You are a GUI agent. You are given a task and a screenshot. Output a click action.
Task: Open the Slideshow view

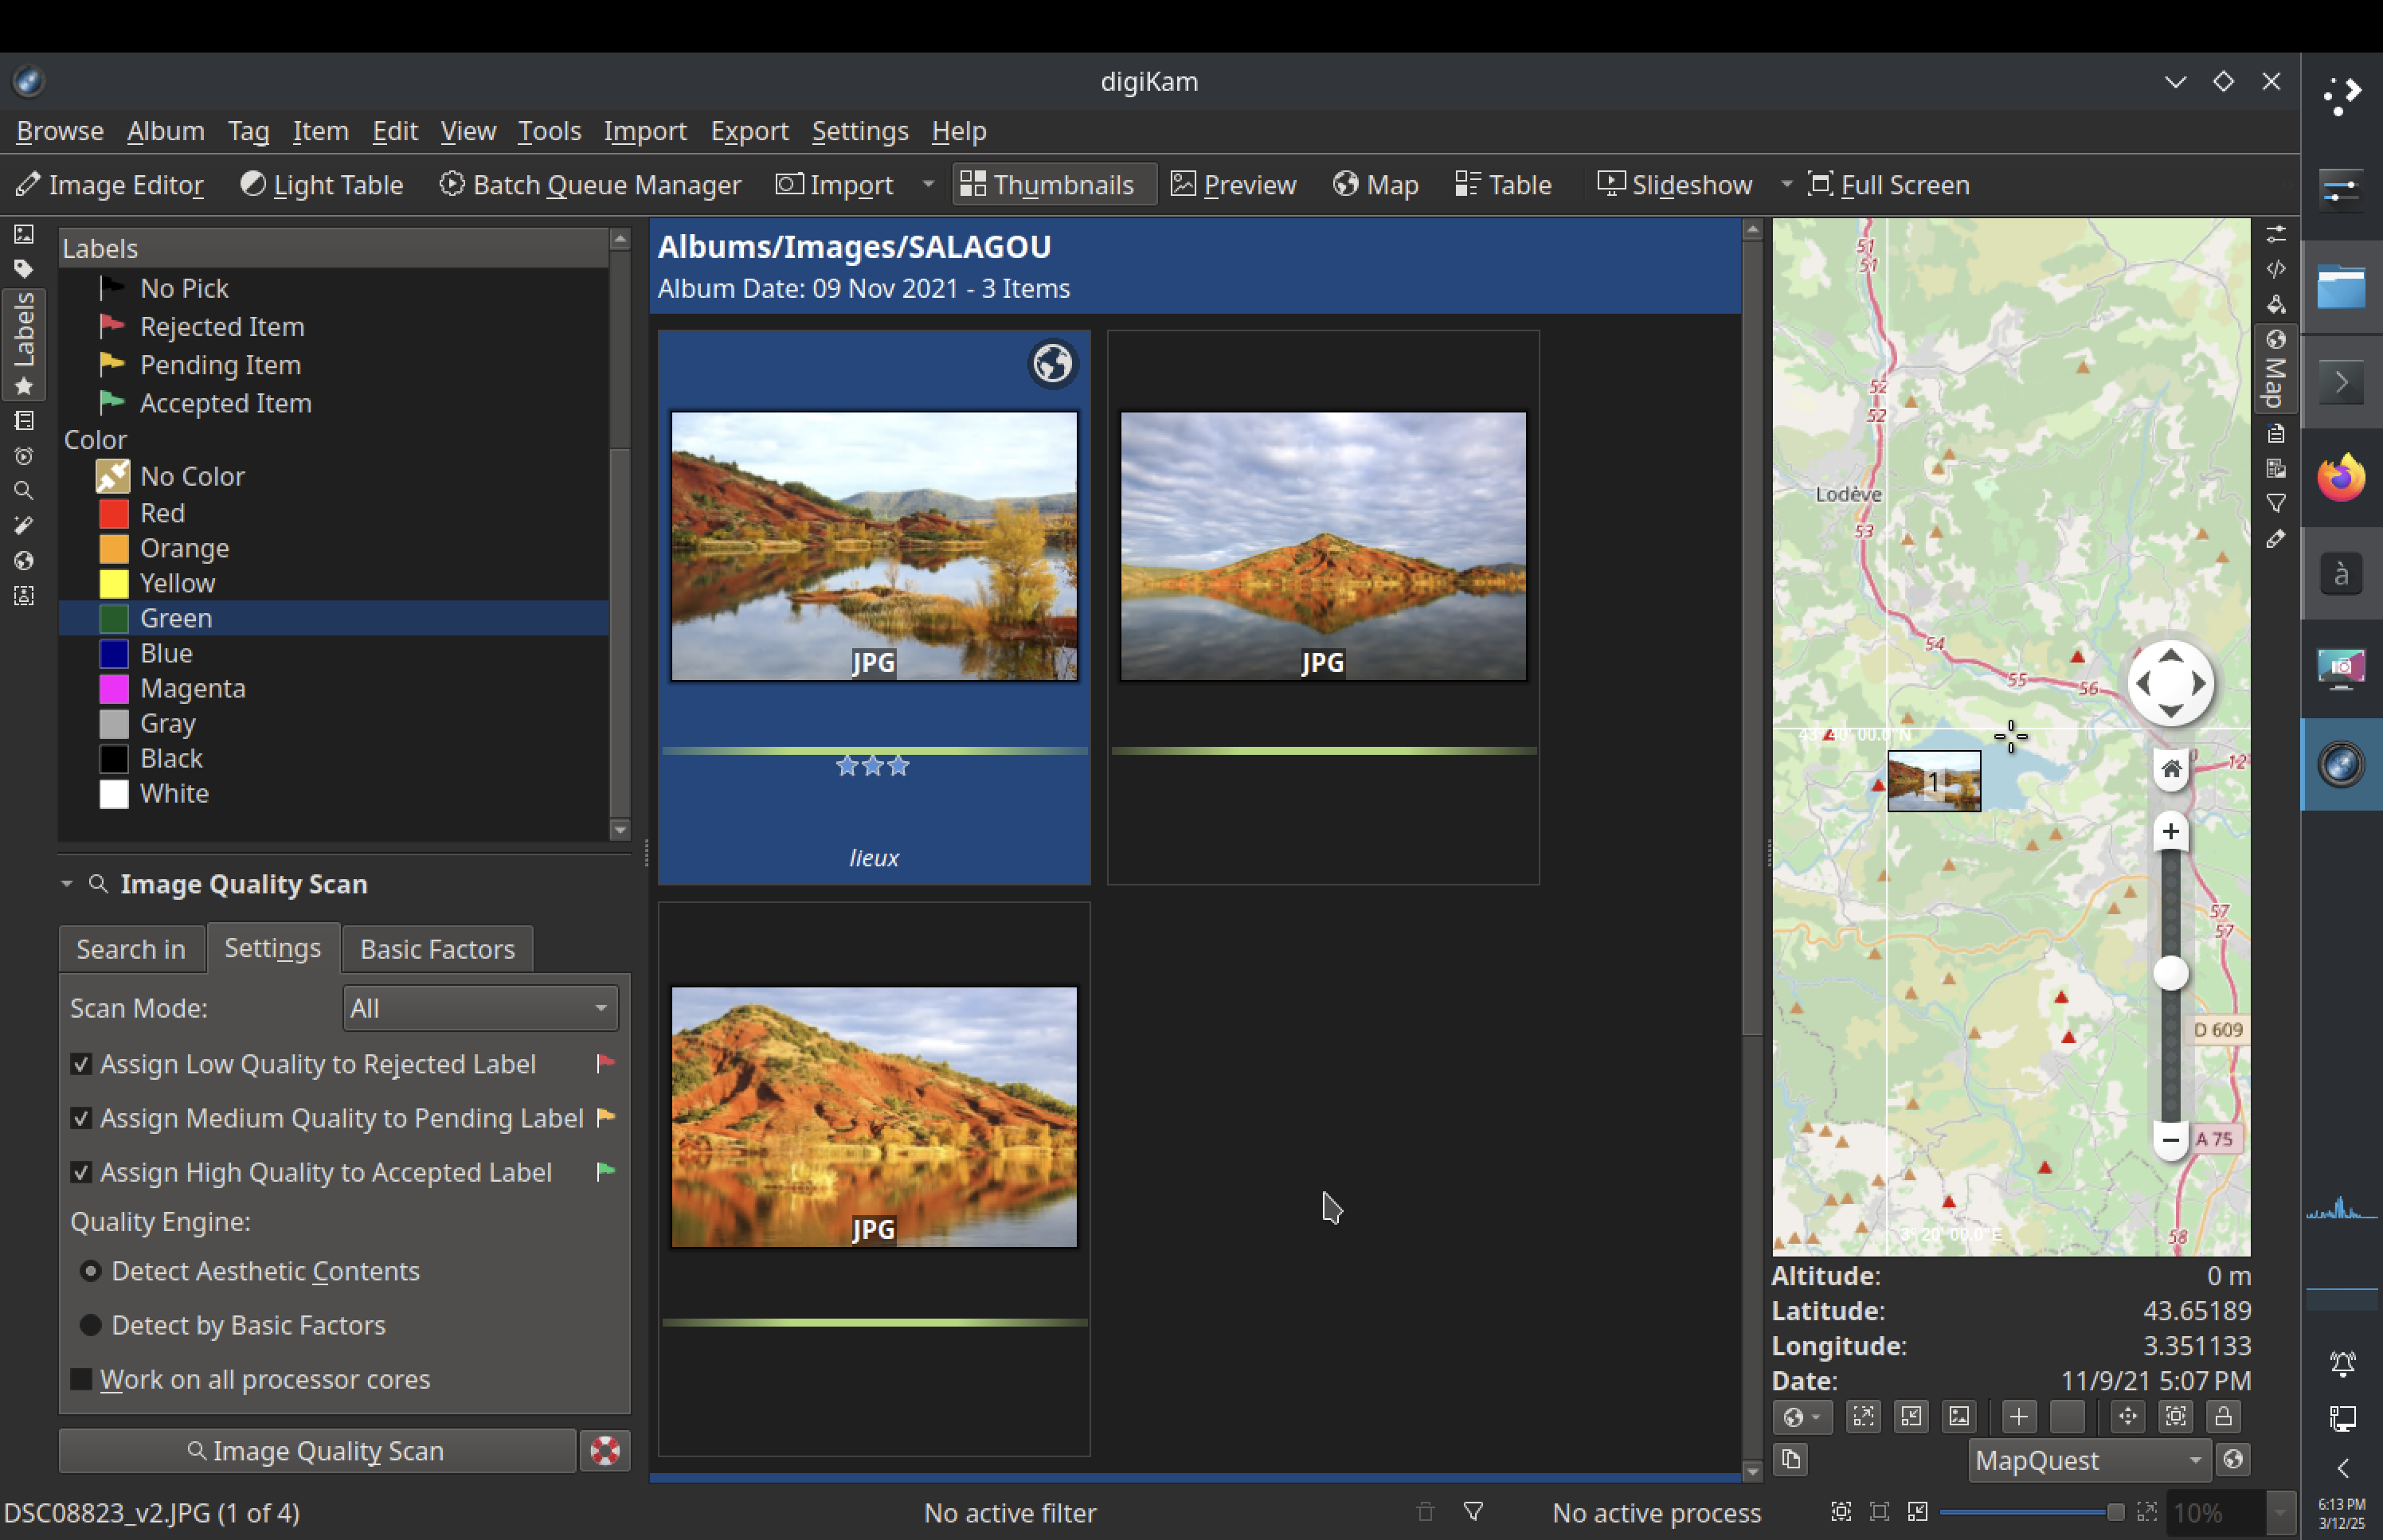pyautogui.click(x=1675, y=185)
